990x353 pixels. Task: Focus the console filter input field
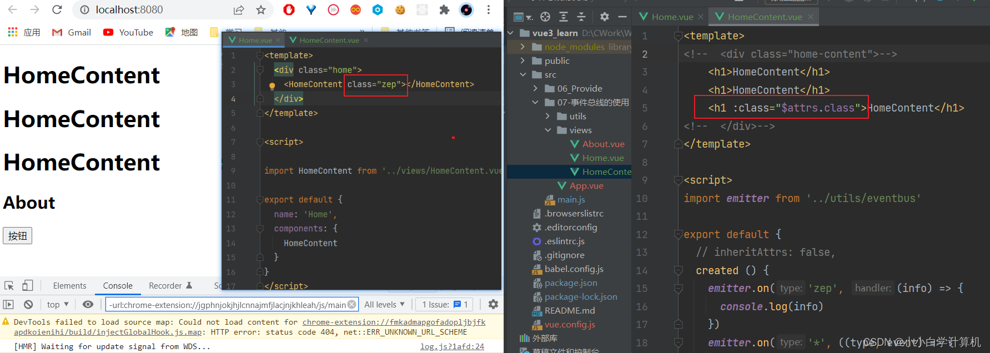[x=232, y=305]
